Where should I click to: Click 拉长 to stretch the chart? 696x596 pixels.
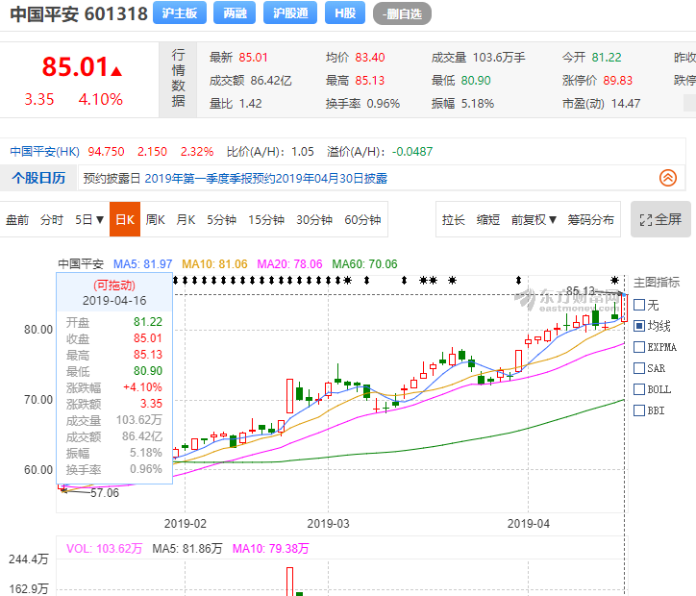[453, 220]
